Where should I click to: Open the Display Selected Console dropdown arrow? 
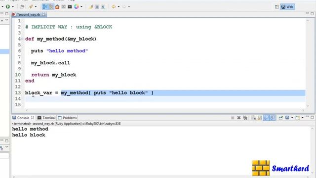click(x=292, y=118)
